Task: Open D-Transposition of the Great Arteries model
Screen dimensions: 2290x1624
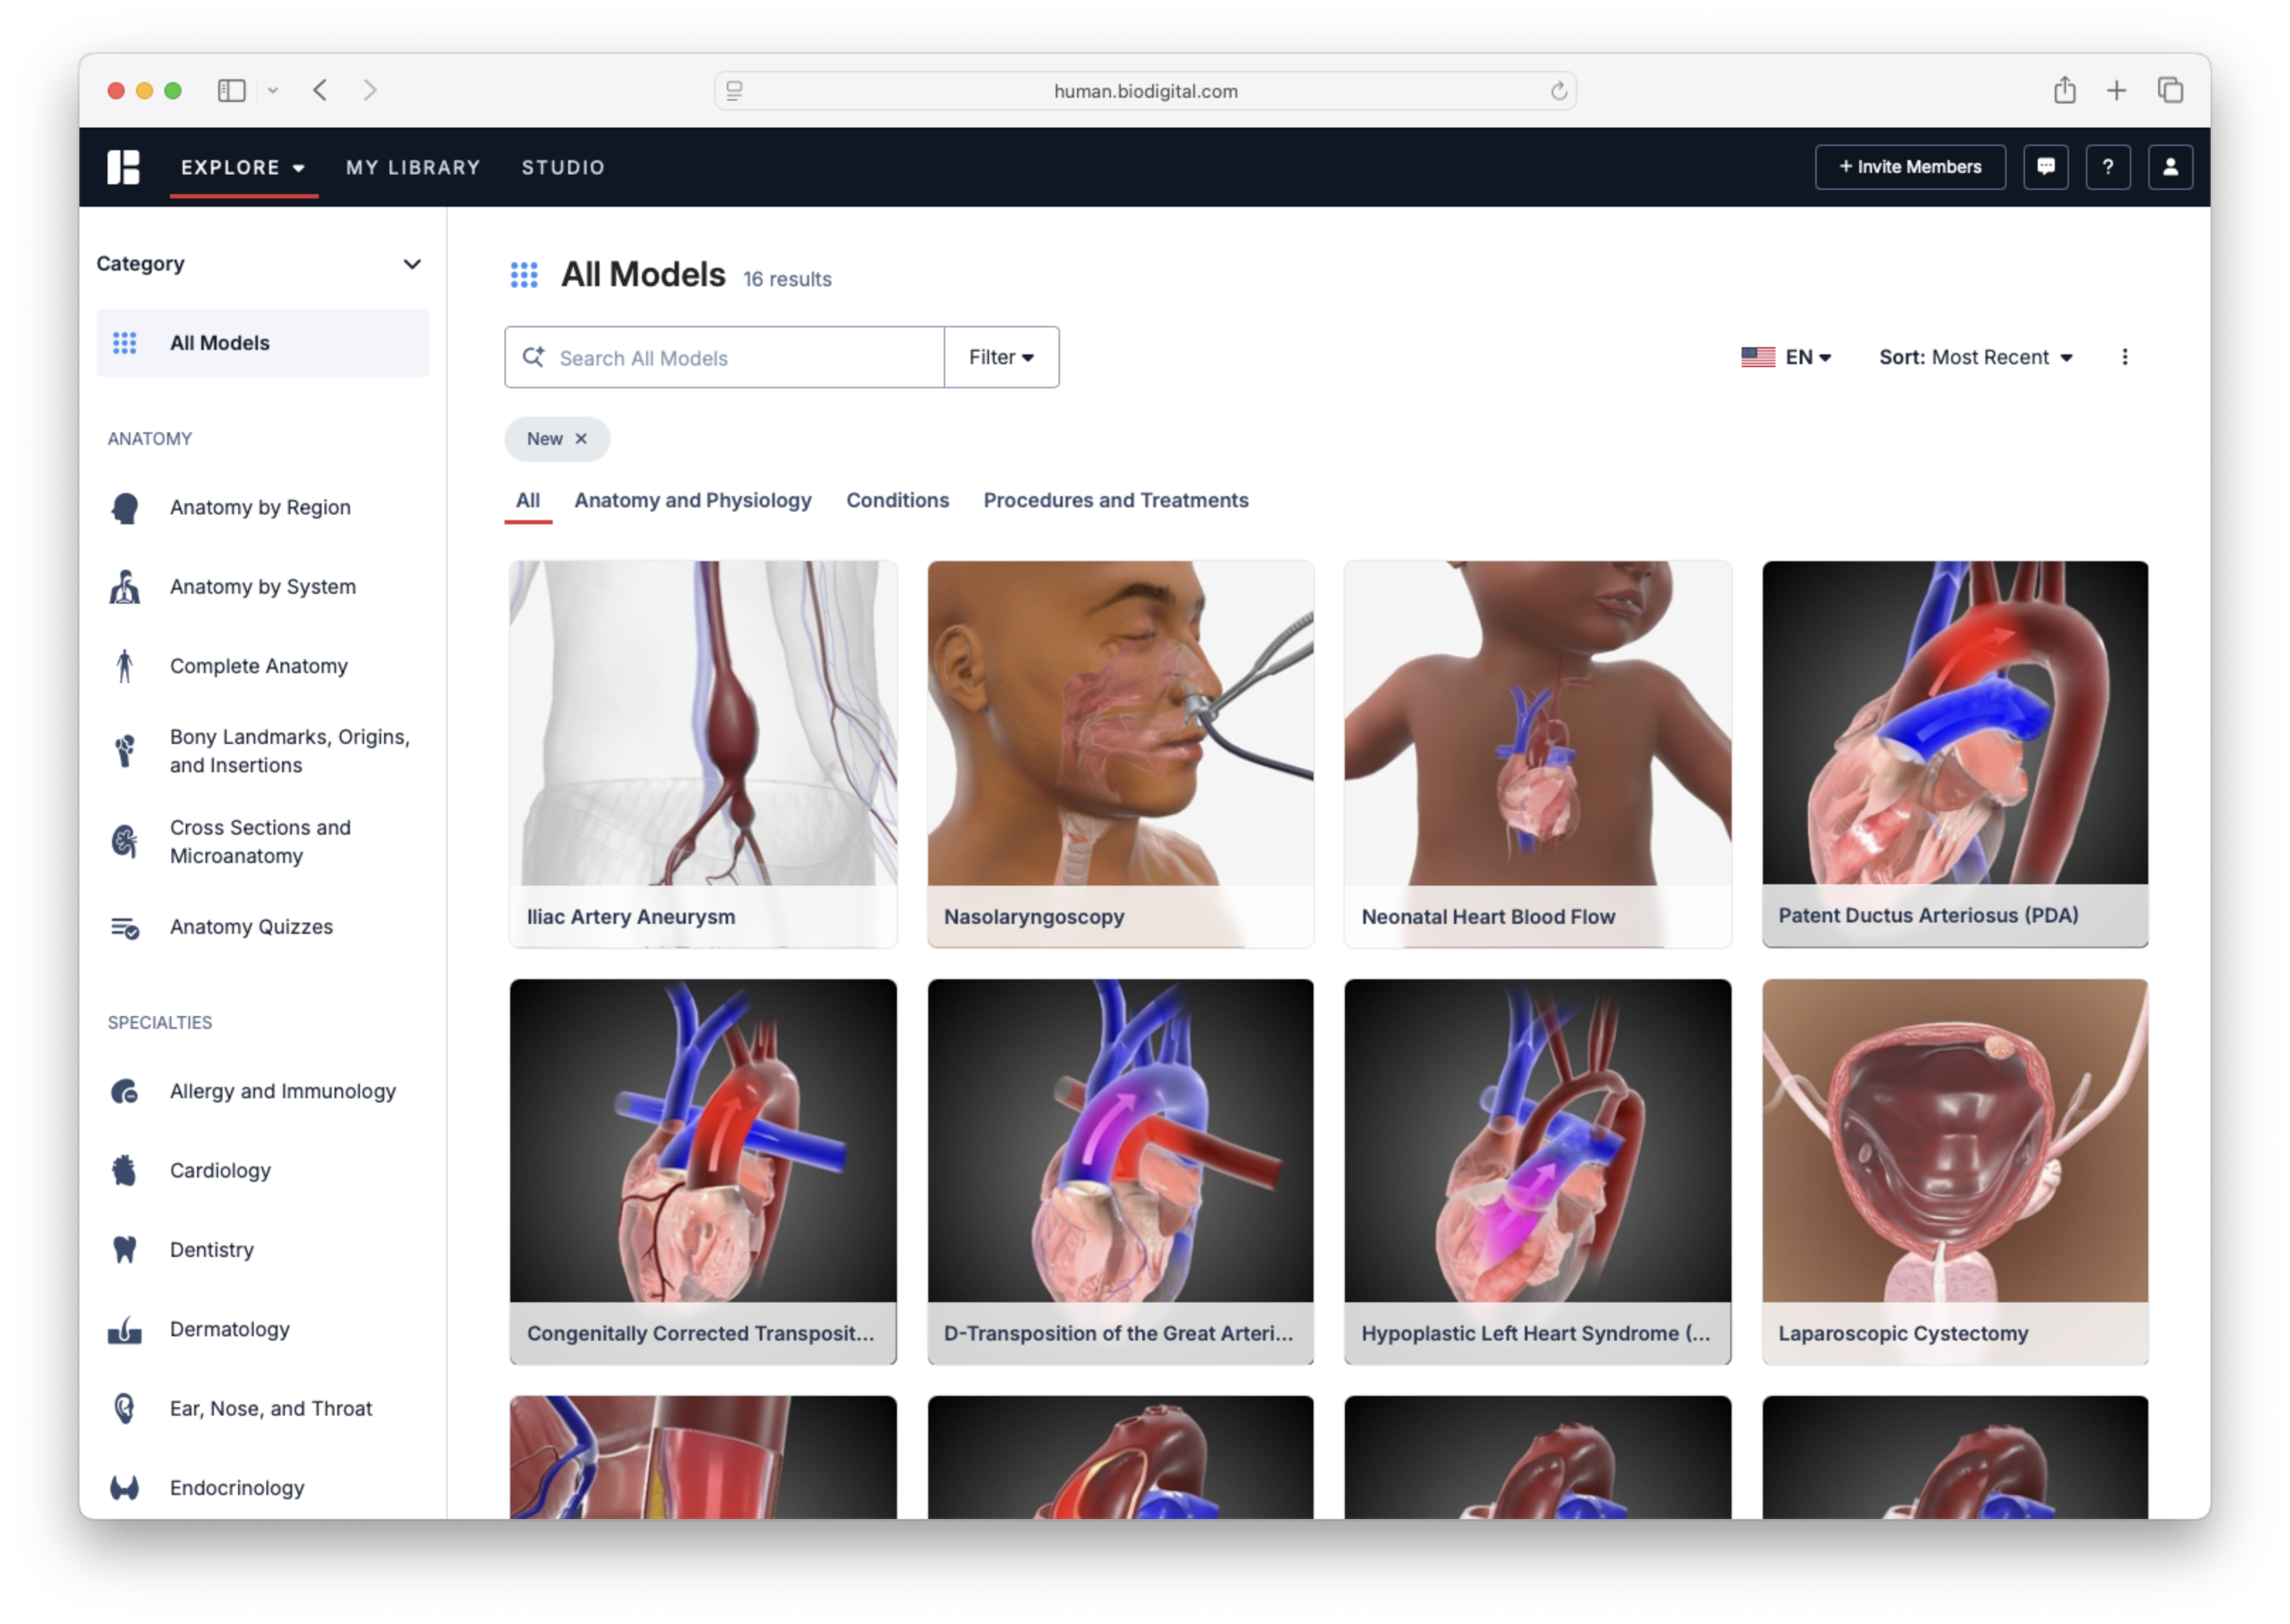Action: coord(1120,1171)
